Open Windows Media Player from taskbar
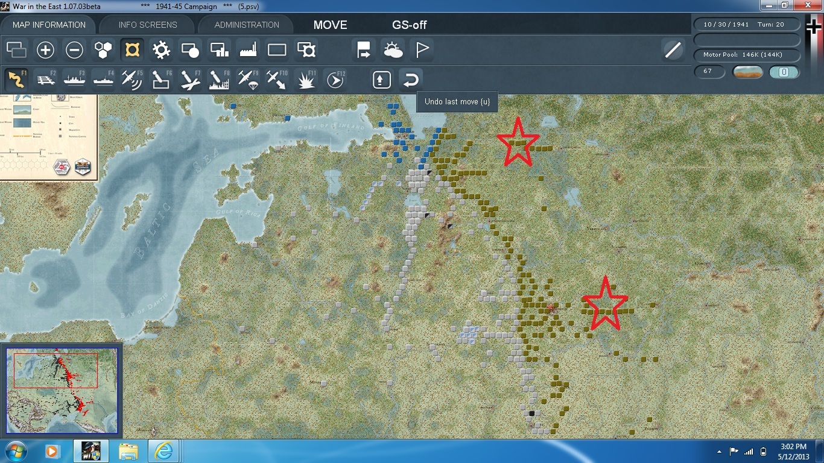824x463 pixels. (x=52, y=451)
